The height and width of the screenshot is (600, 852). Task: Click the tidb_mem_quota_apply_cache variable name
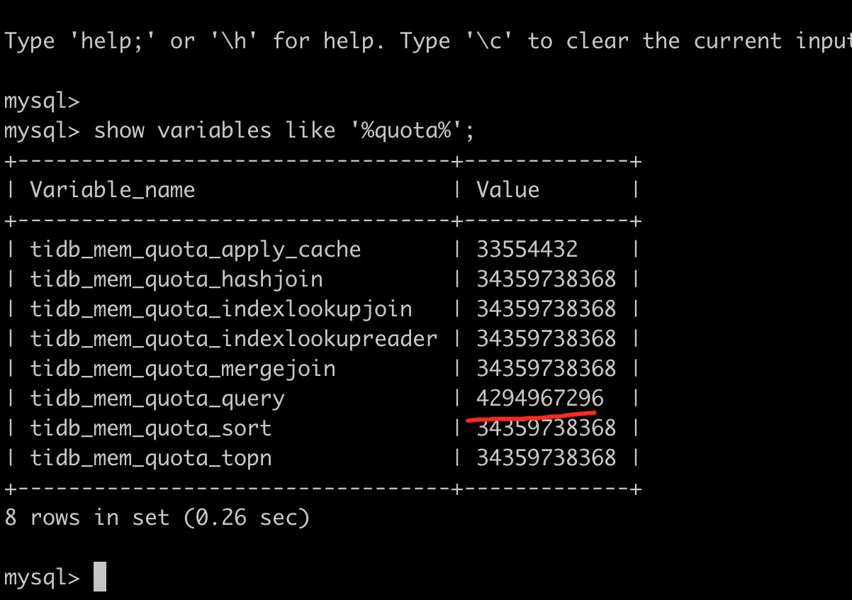pos(196,250)
